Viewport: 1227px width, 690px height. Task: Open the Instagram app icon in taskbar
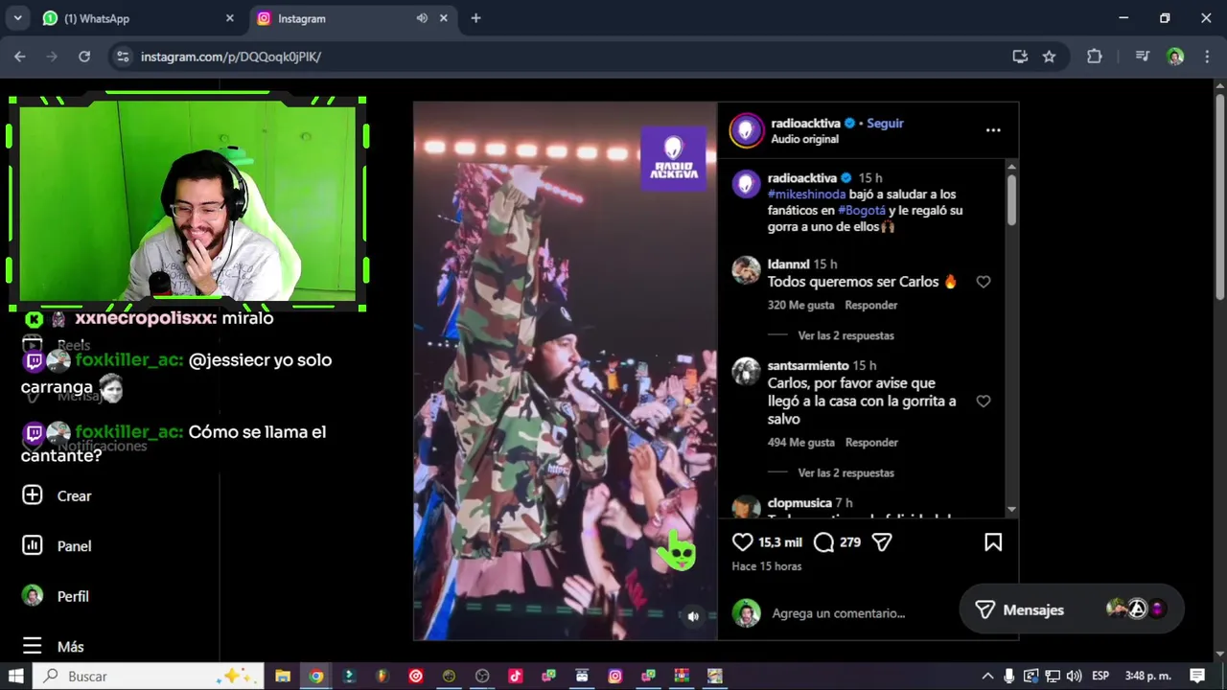click(615, 676)
